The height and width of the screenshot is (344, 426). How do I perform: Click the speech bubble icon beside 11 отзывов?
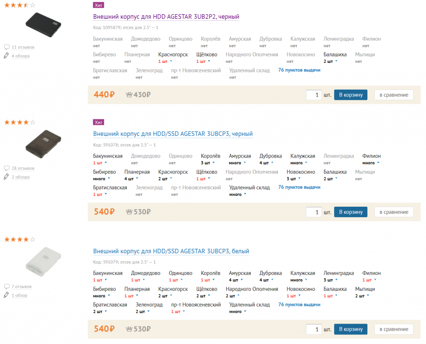pyautogui.click(x=7, y=47)
